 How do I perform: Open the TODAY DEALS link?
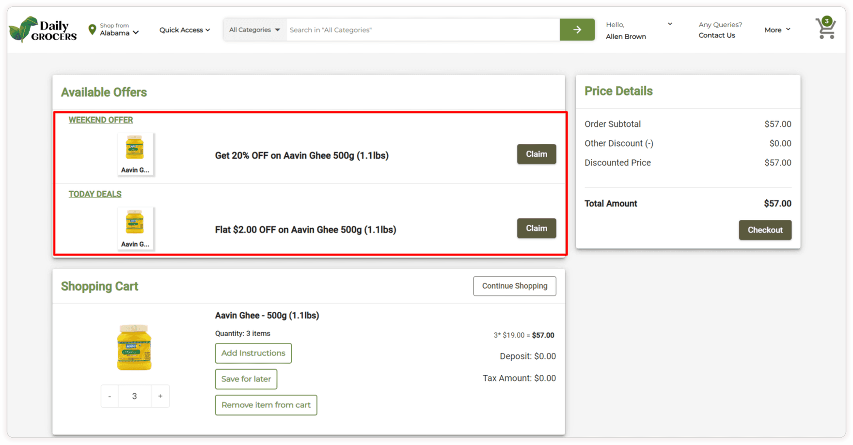pos(95,194)
